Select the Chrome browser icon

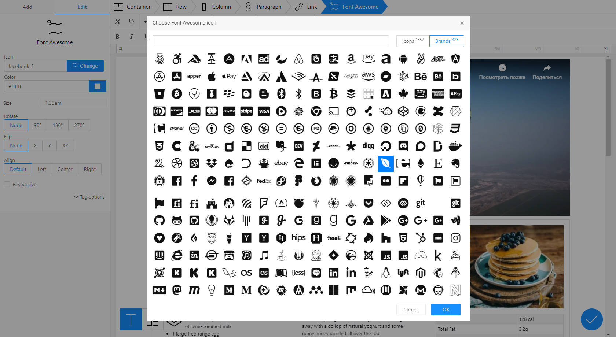point(316,111)
